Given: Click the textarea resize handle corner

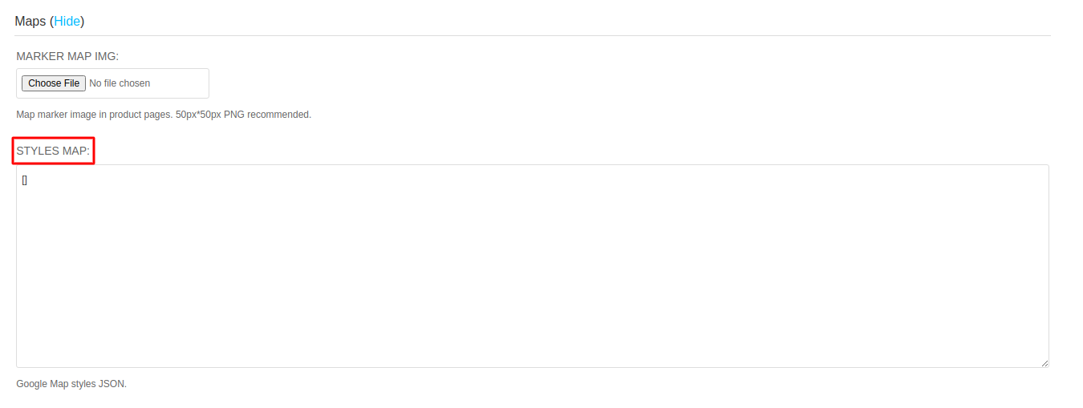Looking at the screenshot, I should click(x=1044, y=363).
